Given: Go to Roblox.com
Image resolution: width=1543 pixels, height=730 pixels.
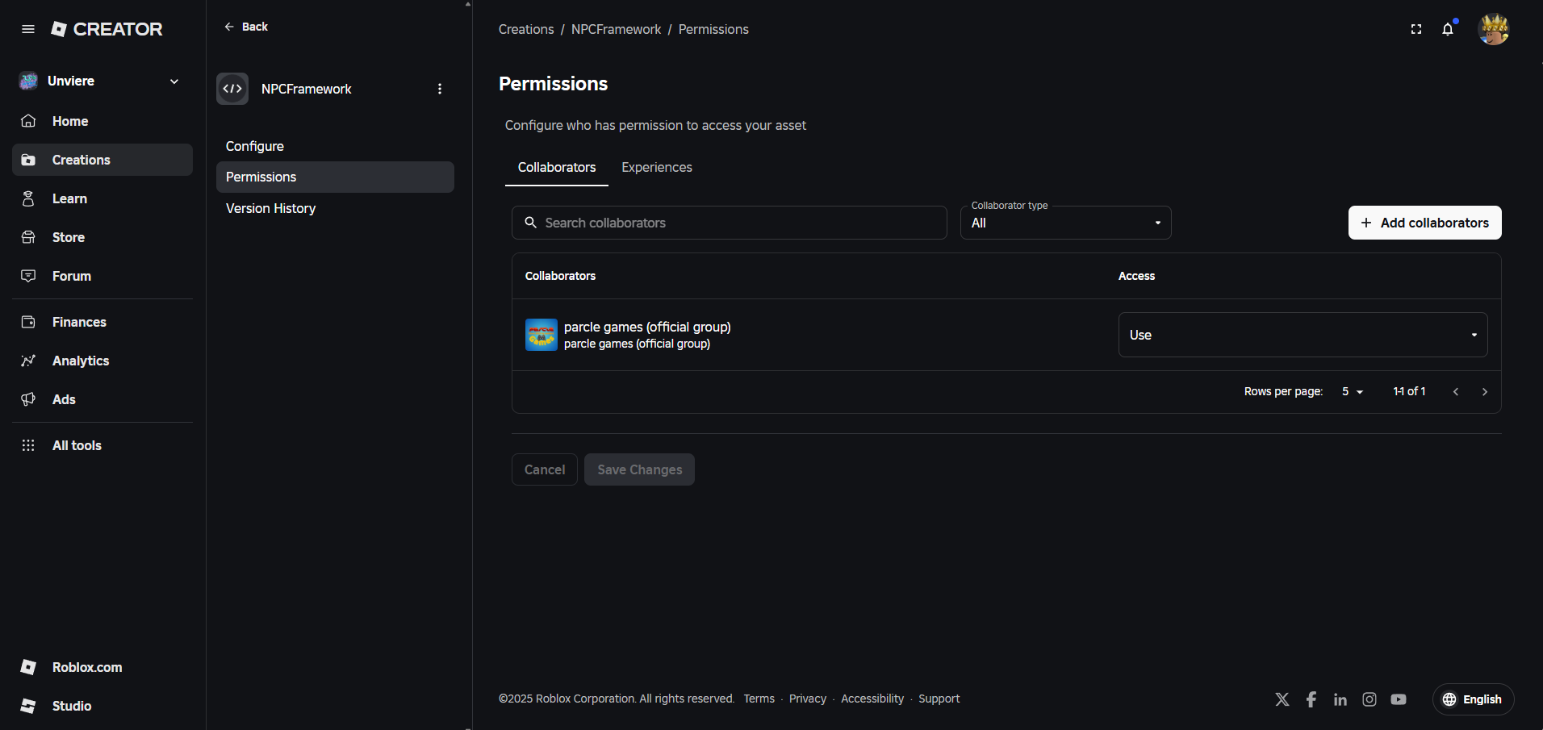Looking at the screenshot, I should (x=102, y=667).
